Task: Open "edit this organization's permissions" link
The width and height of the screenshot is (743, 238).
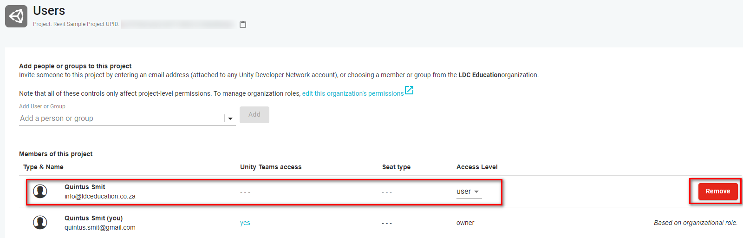Action: (353, 93)
